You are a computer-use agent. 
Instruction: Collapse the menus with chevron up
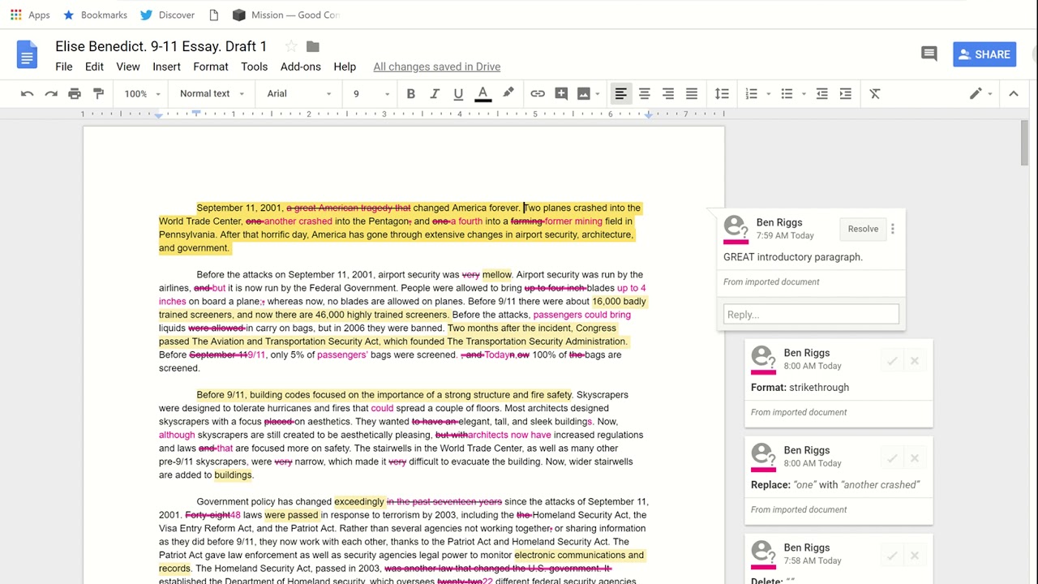click(x=1014, y=94)
